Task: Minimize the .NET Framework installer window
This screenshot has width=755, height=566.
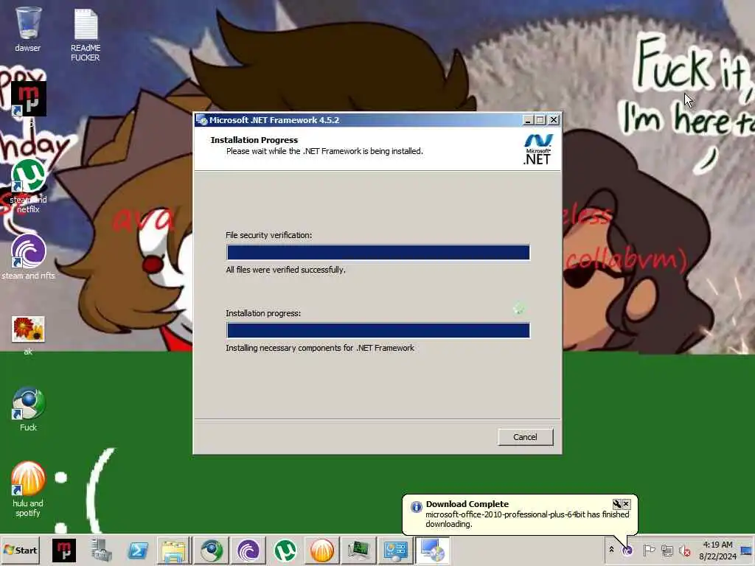Action: (x=528, y=120)
